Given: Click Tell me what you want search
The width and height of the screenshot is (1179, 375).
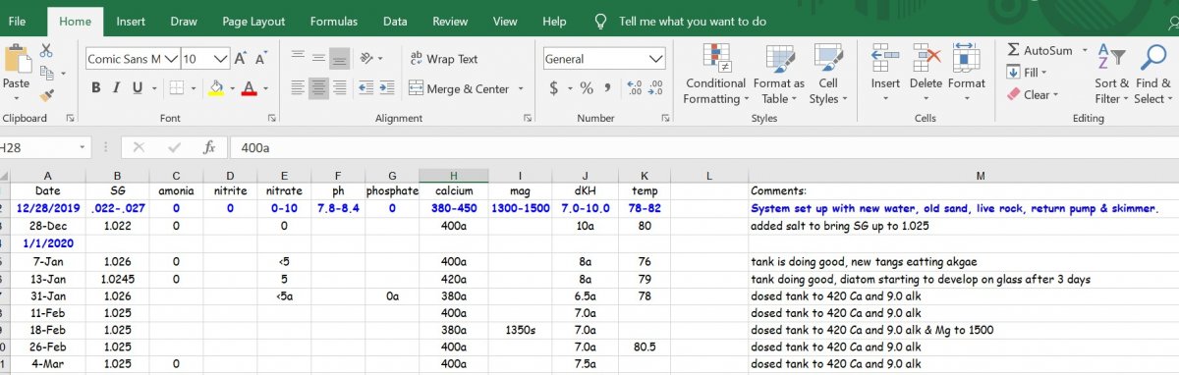Looking at the screenshot, I should coord(693,21).
